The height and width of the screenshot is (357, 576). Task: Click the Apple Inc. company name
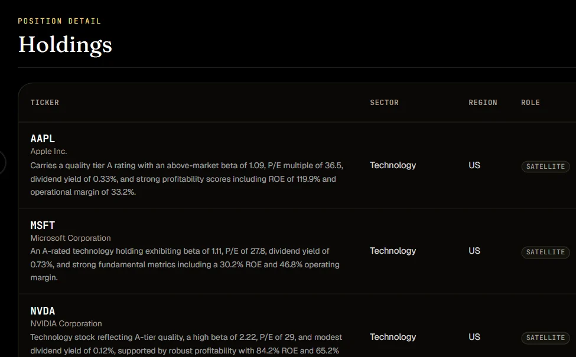coord(48,151)
